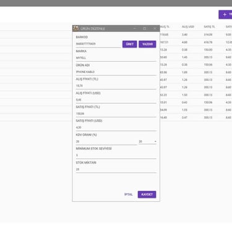Click the YAZDIR print button
232x226 pixels.
147,44
